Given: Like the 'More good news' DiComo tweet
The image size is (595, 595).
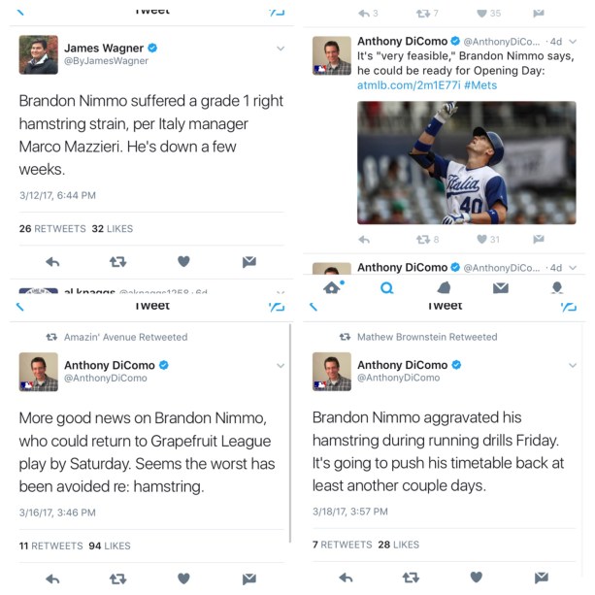Looking at the screenshot, I should click(x=183, y=578).
